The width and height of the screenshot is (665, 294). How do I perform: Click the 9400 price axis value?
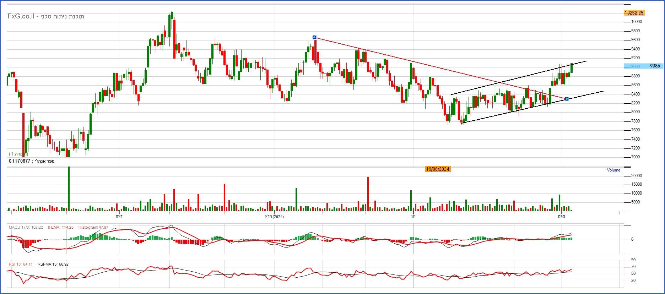636,49
